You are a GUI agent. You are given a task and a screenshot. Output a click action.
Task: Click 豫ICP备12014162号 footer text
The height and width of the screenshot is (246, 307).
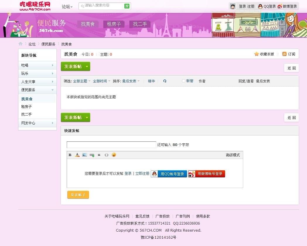coord(158,237)
